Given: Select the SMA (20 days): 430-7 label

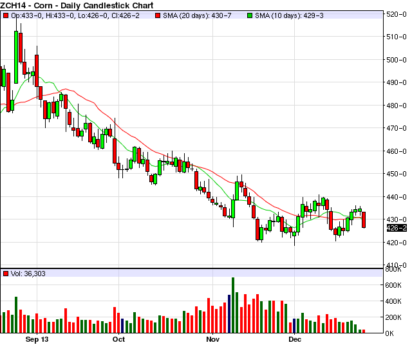Looking at the screenshot, I should [x=197, y=15].
